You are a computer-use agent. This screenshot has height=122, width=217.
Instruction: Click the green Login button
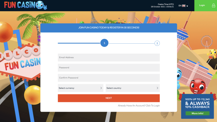click(x=206, y=5)
